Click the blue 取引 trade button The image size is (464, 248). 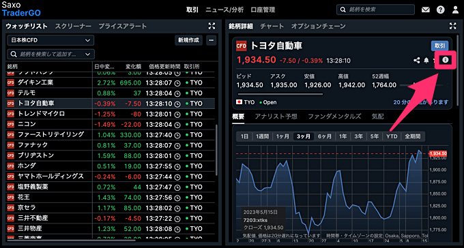tap(439, 46)
